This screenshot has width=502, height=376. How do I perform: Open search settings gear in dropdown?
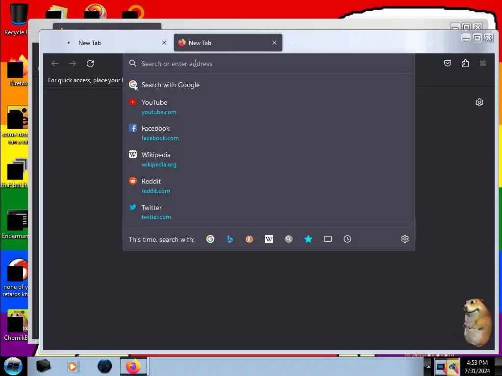pos(404,239)
